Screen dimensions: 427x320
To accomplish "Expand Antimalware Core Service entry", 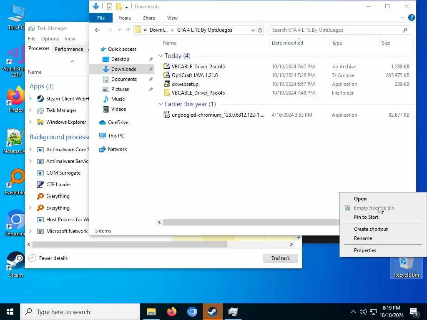I will [30, 150].
